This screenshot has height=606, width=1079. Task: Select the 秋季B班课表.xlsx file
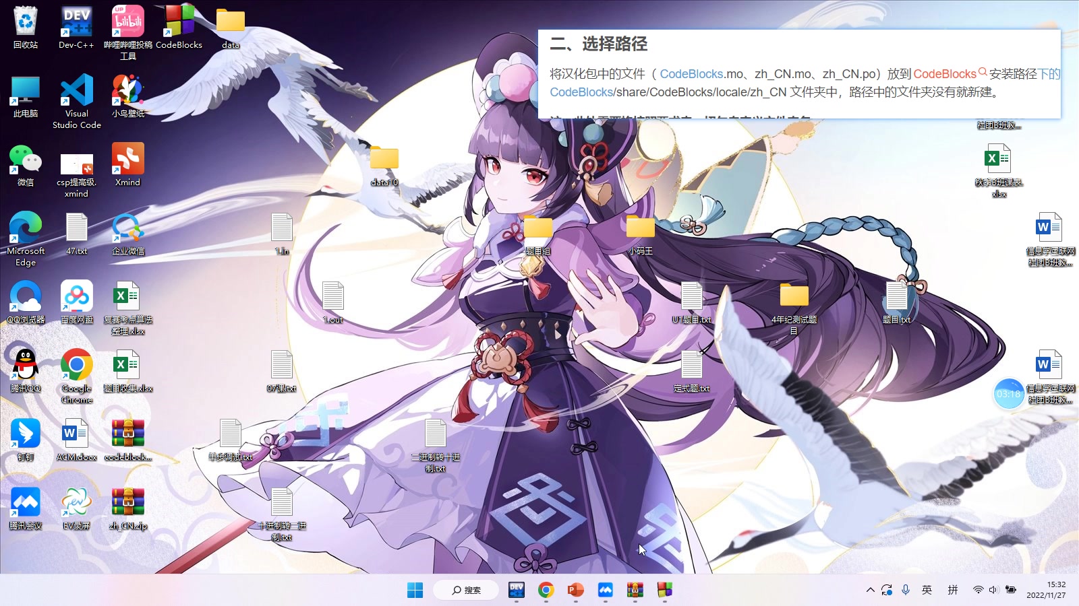coord(999,171)
